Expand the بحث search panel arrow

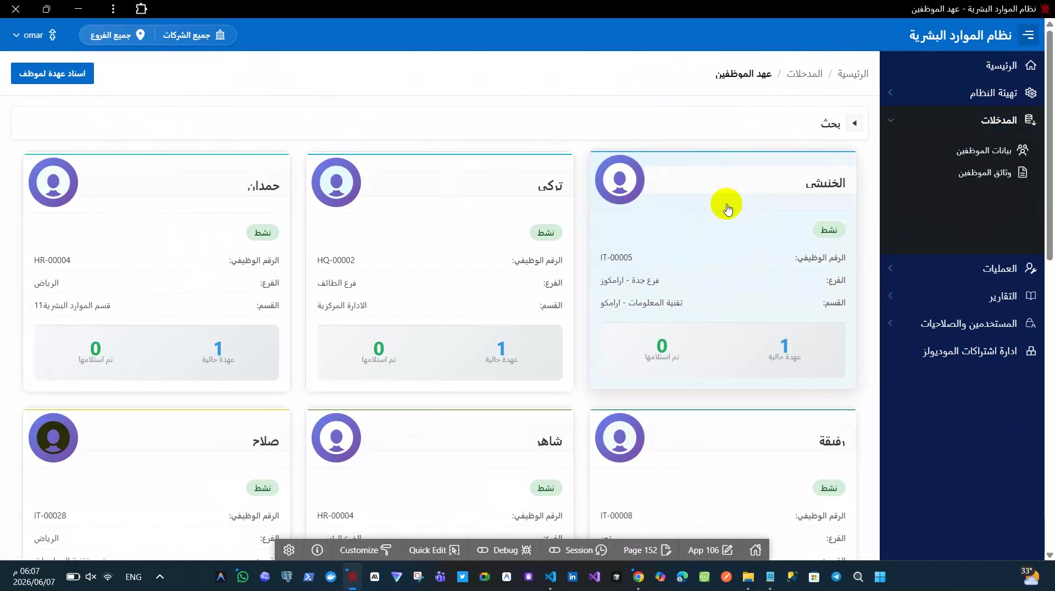point(854,124)
